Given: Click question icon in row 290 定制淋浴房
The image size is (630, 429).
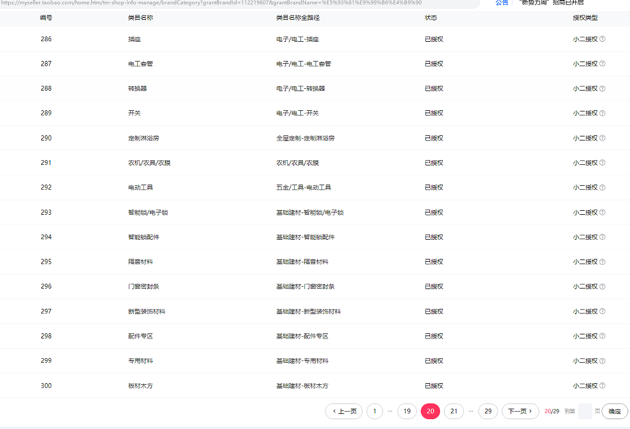Looking at the screenshot, I should click(x=602, y=138).
